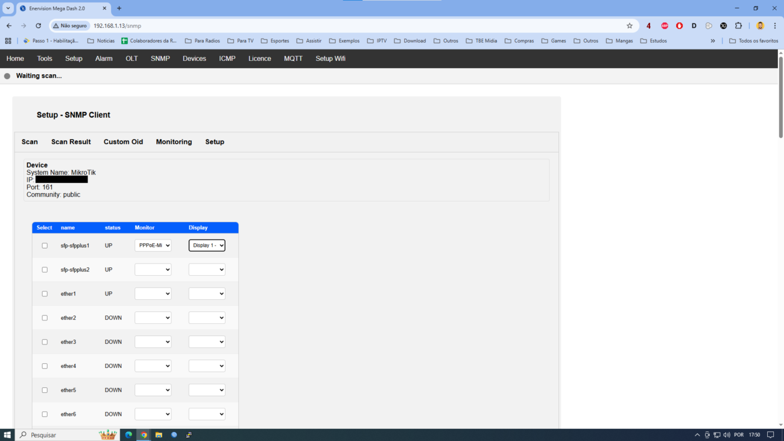Open the Monitor dropdown for ether3
784x441 pixels.
point(153,342)
